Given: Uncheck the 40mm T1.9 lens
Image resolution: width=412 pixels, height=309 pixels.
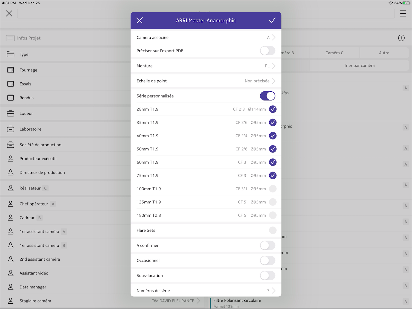Looking at the screenshot, I should (x=273, y=136).
